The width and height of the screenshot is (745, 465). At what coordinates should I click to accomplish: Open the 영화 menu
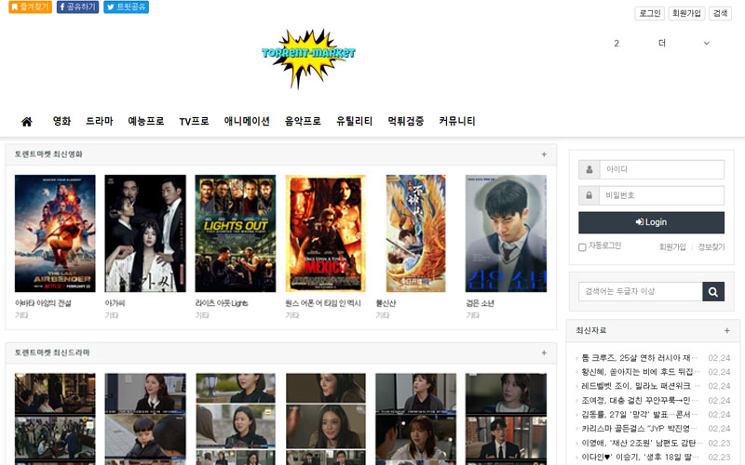pos(61,121)
